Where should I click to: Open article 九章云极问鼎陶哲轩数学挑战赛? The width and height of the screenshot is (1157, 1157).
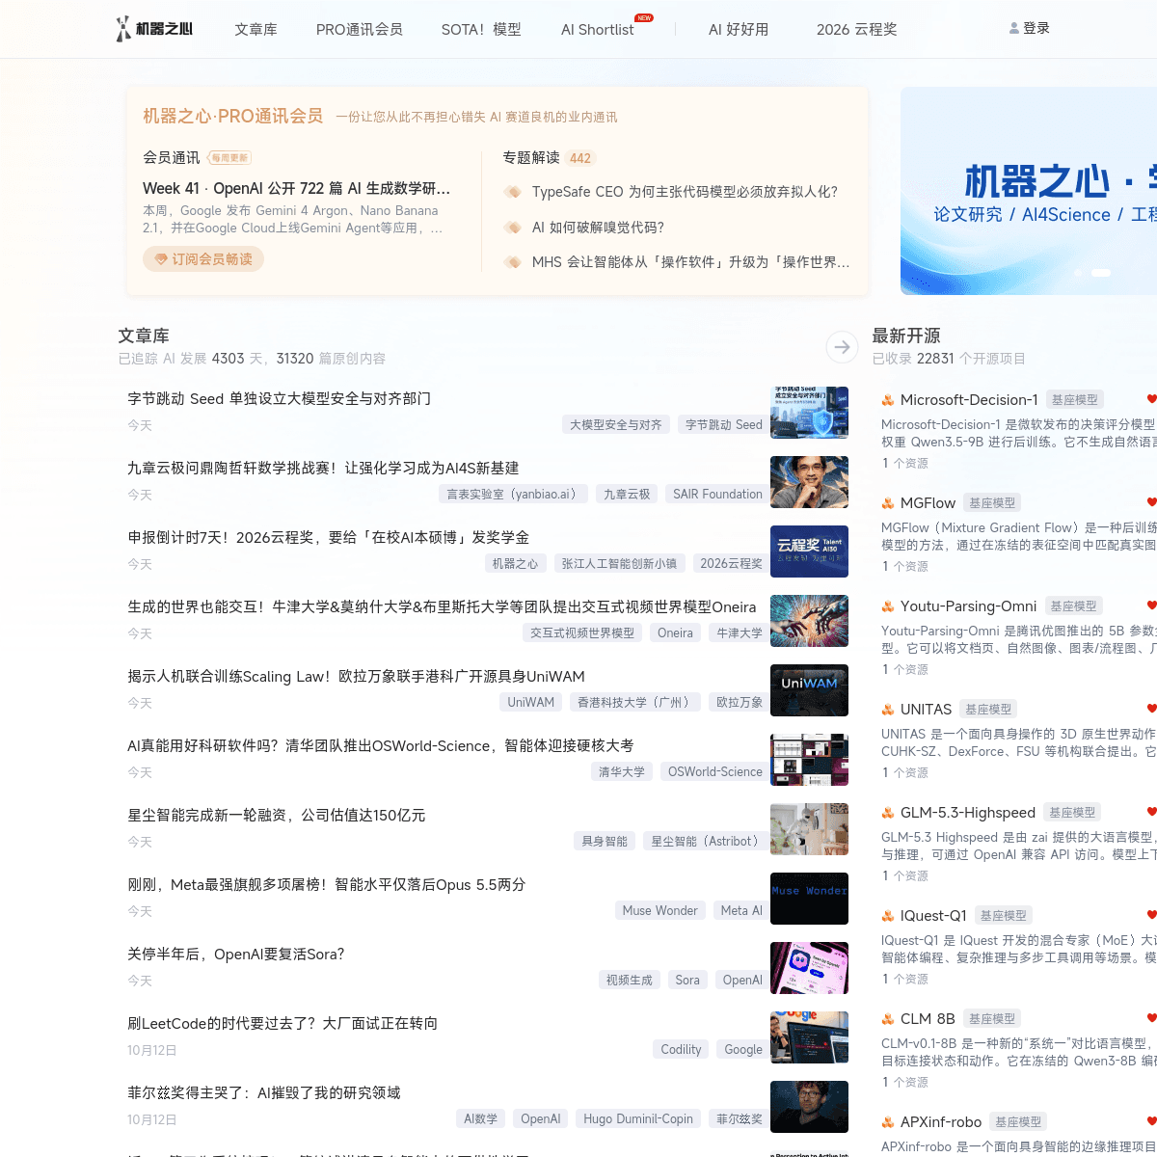coord(323,468)
